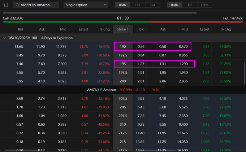Open the Single Option dropdown
This screenshot has height=152, width=246.
(86, 5)
